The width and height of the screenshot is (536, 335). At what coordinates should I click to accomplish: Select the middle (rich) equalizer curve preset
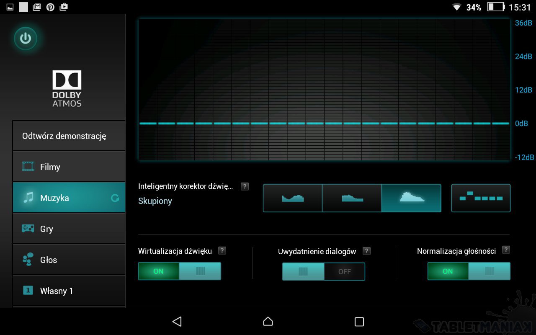(352, 198)
